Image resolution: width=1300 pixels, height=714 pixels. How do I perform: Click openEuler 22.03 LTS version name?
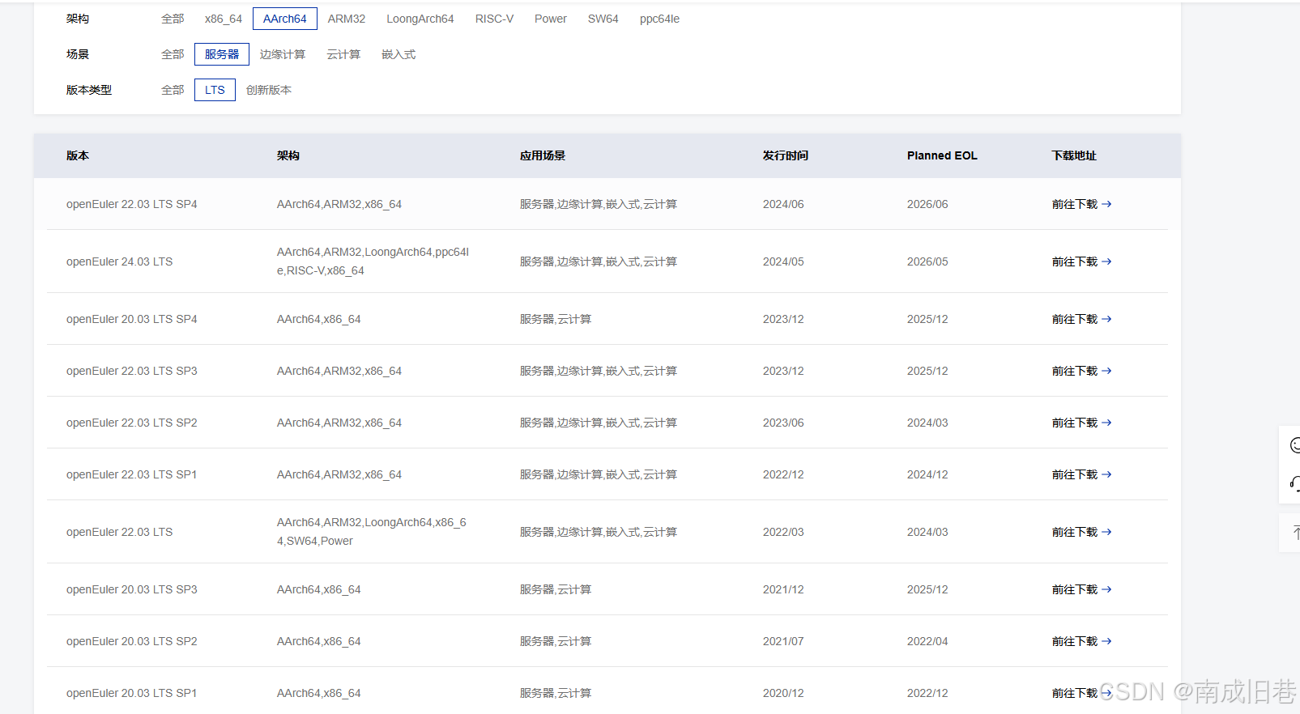[120, 532]
